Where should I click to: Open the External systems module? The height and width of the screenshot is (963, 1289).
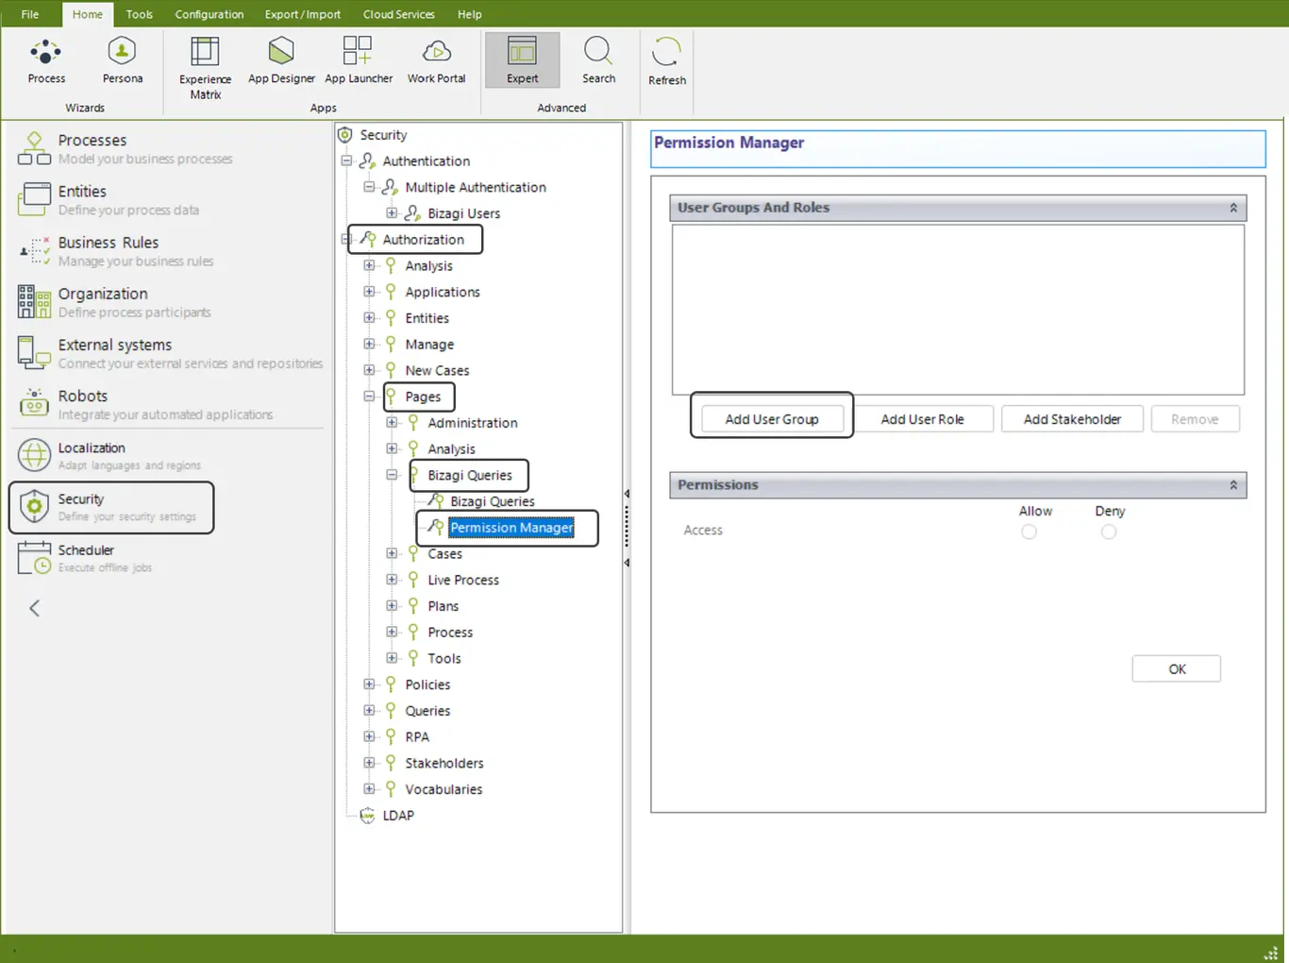click(170, 353)
